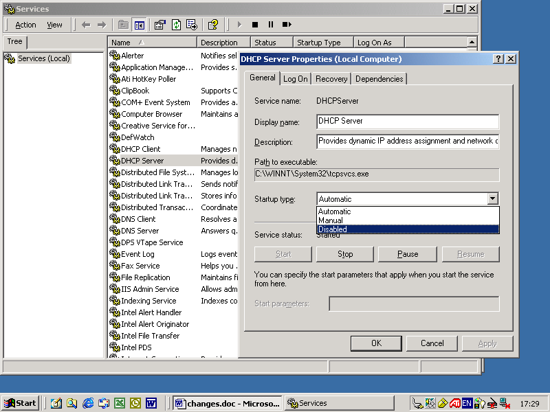Click the gear icon beside ClipBook
The image size is (550, 412).
point(115,91)
